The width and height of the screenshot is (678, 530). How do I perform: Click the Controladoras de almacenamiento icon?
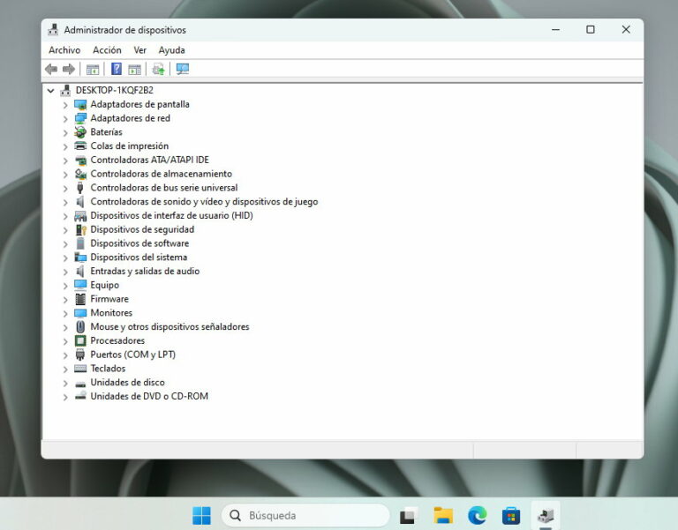click(x=80, y=174)
